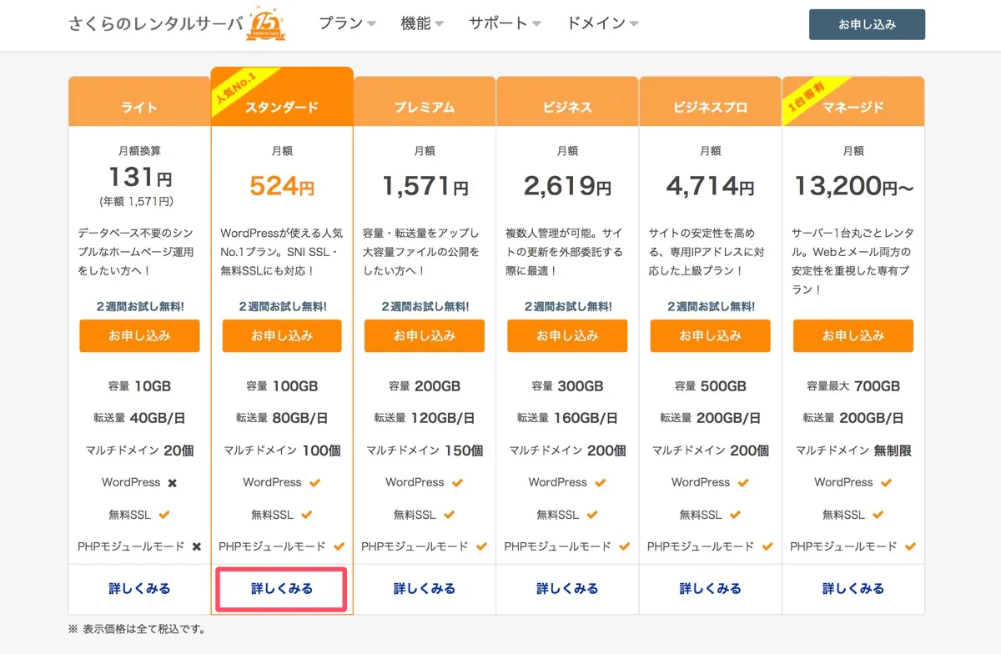
Task: Apply for the ライト plan
Action: 139,335
